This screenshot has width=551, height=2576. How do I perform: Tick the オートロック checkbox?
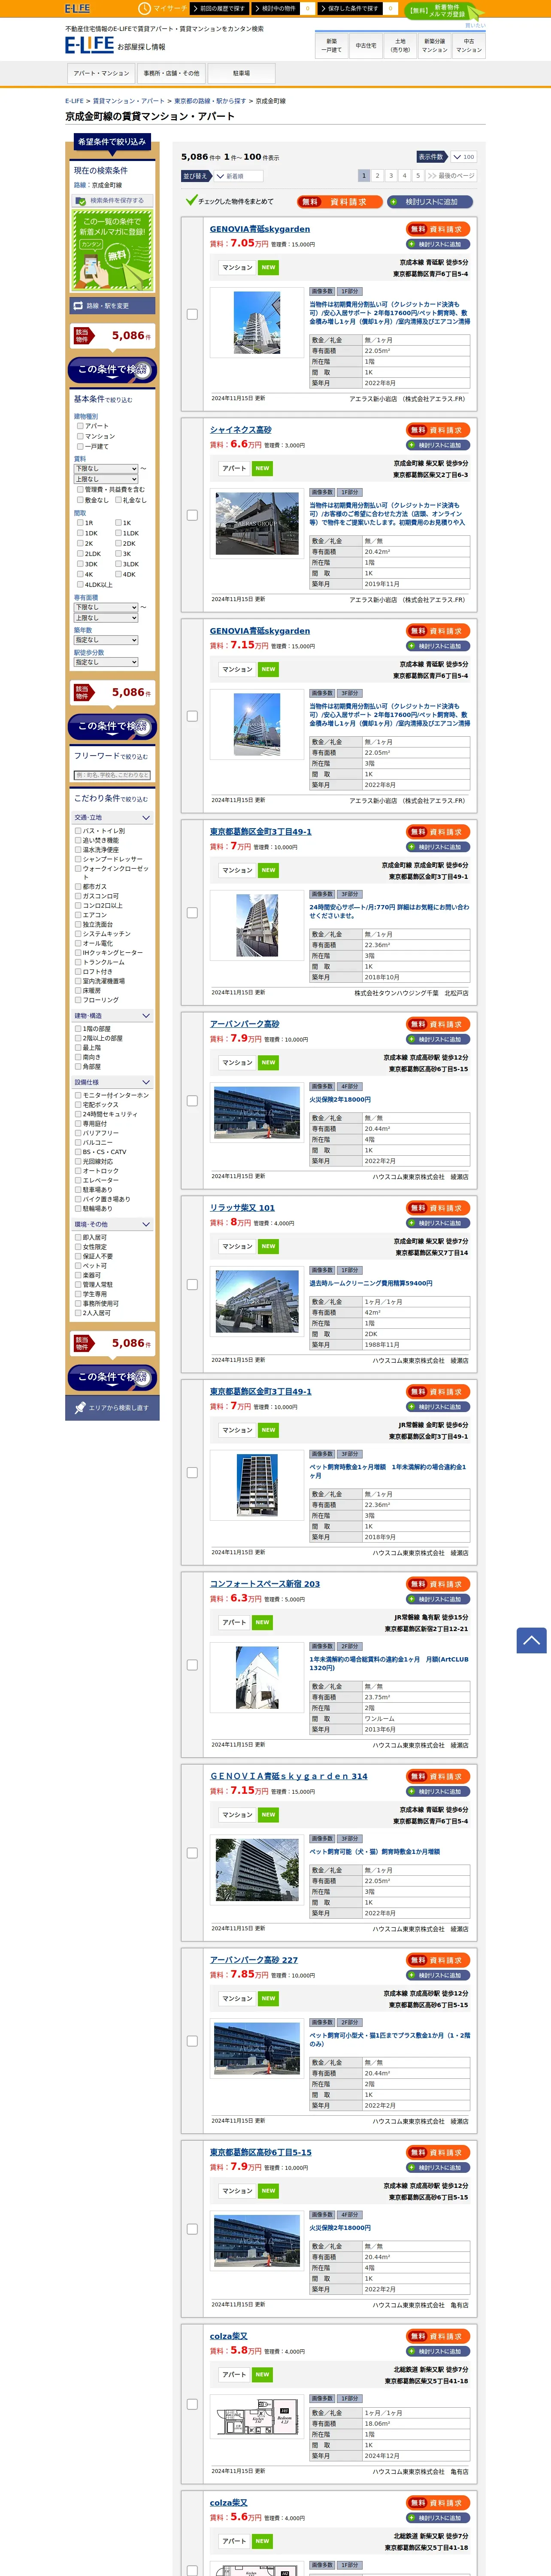[78, 1171]
